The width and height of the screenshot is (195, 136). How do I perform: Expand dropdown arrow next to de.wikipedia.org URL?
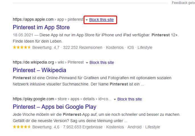point(87,63)
